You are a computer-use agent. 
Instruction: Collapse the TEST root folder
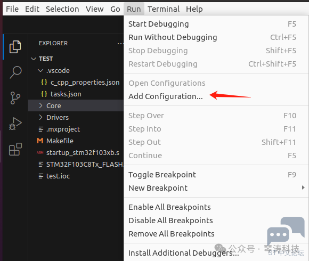point(34,59)
